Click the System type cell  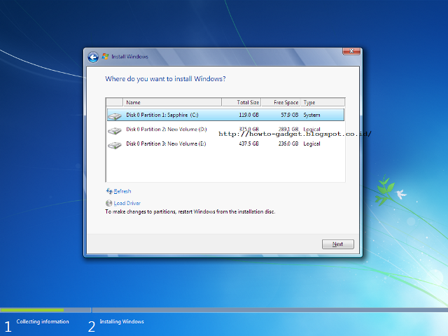tap(311, 115)
